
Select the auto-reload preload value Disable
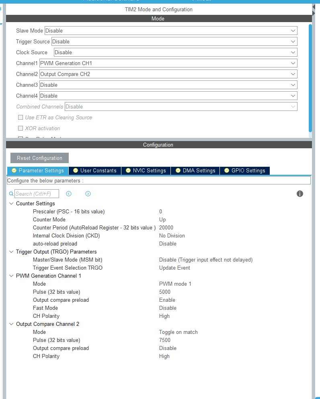pyautogui.click(x=168, y=243)
